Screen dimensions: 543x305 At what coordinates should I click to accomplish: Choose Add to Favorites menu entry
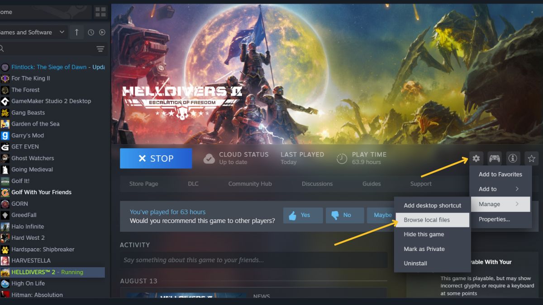click(x=500, y=174)
